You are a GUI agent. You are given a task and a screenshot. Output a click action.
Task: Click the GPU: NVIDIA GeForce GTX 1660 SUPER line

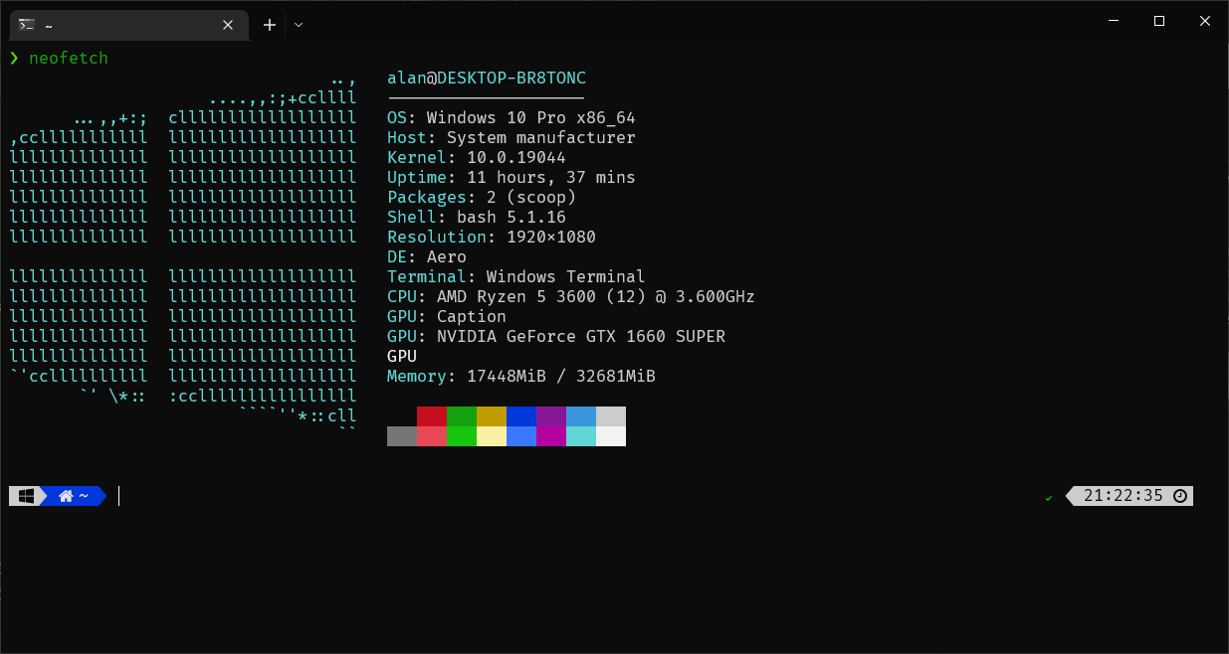tap(556, 337)
